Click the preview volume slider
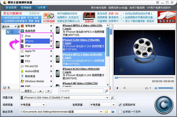Image resolution: width=177 pixels, height=117 pixels. tap(166, 88)
